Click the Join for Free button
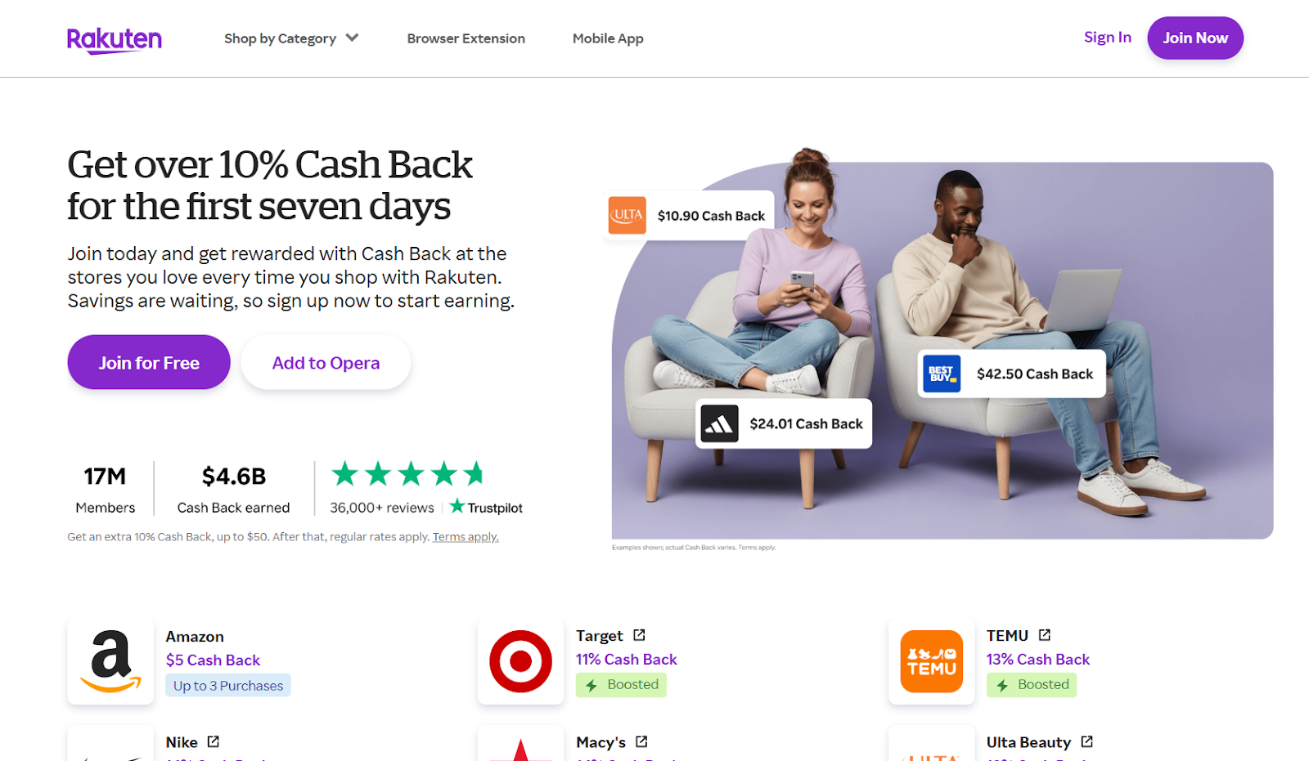The image size is (1309, 761). pyautogui.click(x=149, y=362)
